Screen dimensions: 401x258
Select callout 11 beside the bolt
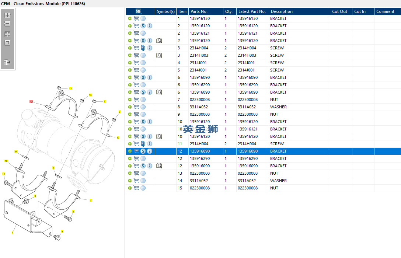click(4, 174)
